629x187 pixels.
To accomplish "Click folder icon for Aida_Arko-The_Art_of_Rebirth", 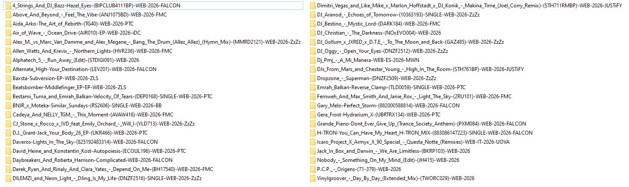I will pos(9,24).
